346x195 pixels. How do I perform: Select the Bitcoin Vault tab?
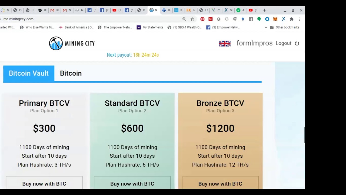click(x=29, y=73)
